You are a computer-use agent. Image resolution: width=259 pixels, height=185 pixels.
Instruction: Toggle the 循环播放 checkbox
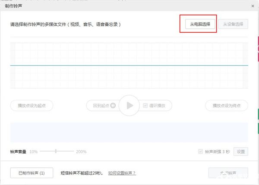[x=145, y=105]
